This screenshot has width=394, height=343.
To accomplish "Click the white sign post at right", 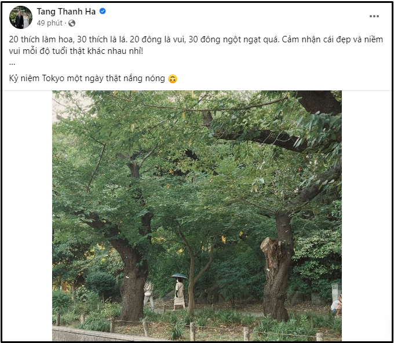I will (335, 291).
